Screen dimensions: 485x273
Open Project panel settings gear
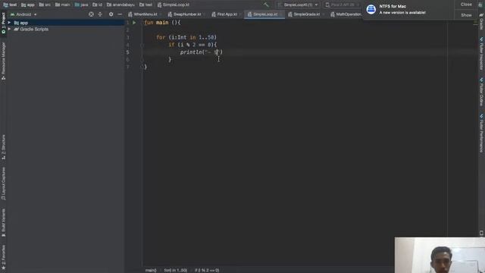(x=111, y=14)
